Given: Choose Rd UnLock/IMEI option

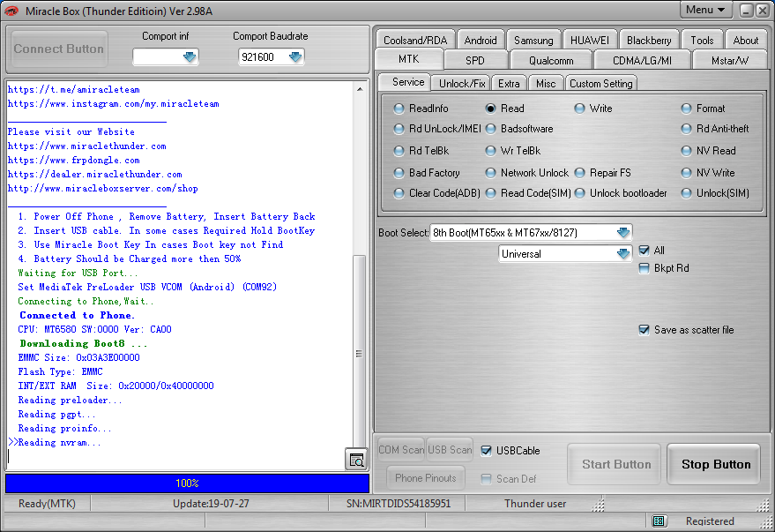Looking at the screenshot, I should 437,129.
